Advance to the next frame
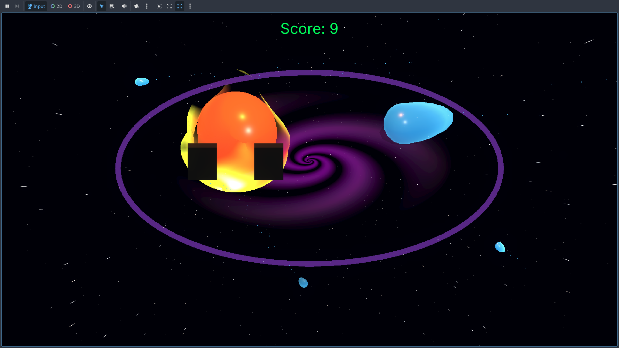This screenshot has height=348, width=619. pos(17,6)
